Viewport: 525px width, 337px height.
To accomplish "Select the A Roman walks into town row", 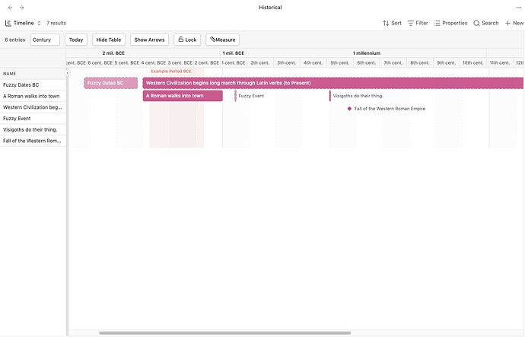I will coord(33,96).
